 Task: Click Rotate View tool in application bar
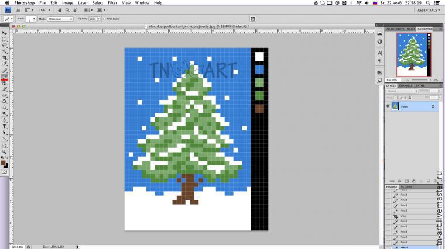[x=75, y=10]
